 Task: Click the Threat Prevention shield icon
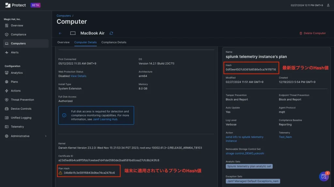[x=7, y=100]
